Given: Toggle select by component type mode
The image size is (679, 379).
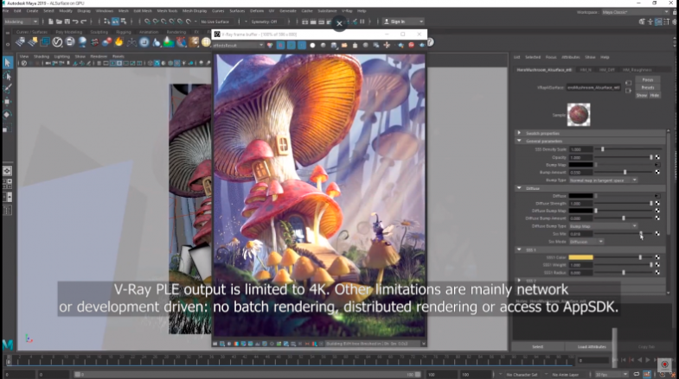Looking at the screenshot, I should 124,22.
